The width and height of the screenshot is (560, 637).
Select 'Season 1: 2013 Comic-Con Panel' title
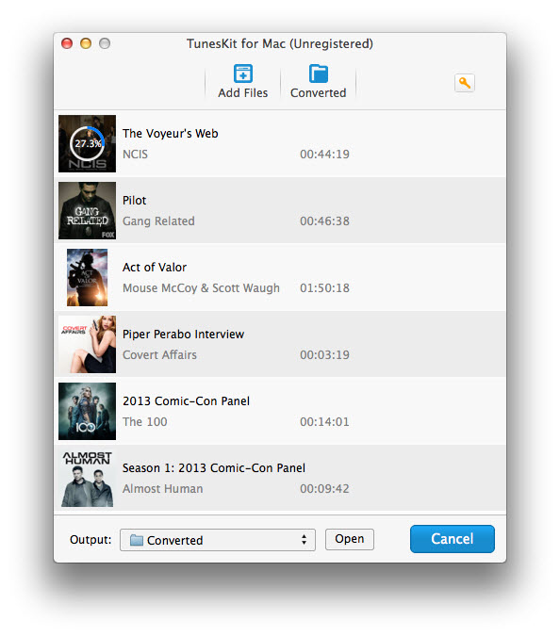click(x=214, y=468)
